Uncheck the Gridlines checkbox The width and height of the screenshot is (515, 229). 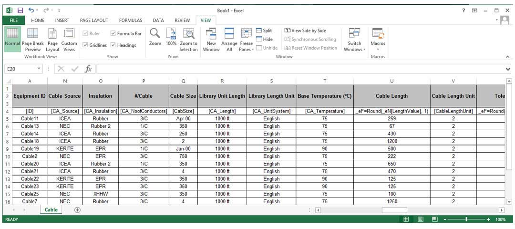click(x=85, y=45)
